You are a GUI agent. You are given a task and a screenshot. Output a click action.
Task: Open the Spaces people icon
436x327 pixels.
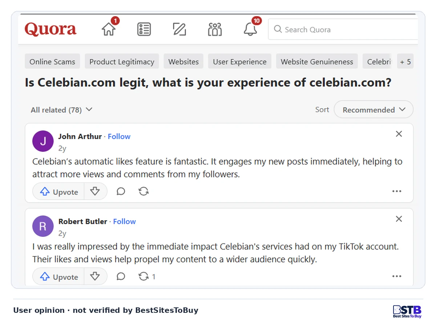[x=215, y=29]
